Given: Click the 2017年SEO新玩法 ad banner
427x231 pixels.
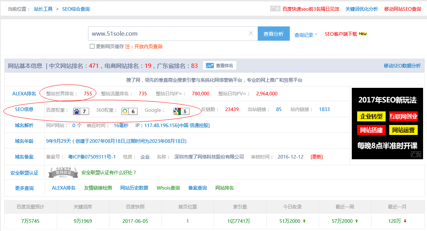Looking at the screenshot, I should [x=387, y=123].
